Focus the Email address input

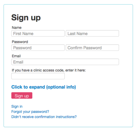(65, 62)
